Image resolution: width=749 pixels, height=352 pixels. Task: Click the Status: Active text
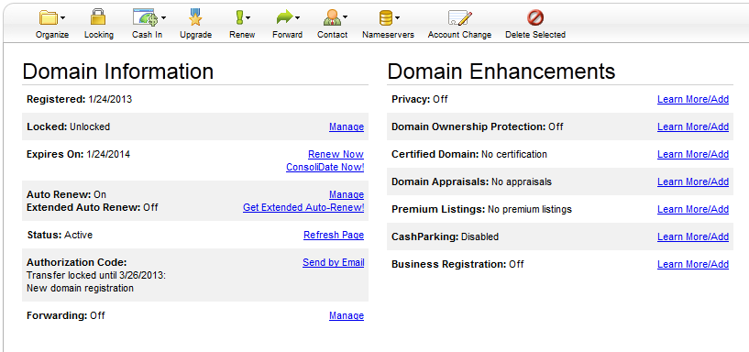tap(60, 235)
